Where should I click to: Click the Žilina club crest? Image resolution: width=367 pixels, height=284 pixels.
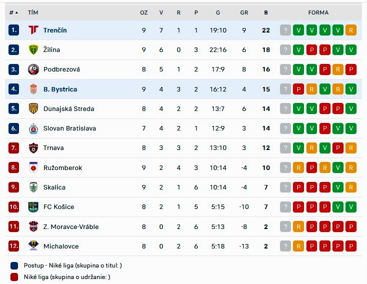pyautogui.click(x=33, y=49)
